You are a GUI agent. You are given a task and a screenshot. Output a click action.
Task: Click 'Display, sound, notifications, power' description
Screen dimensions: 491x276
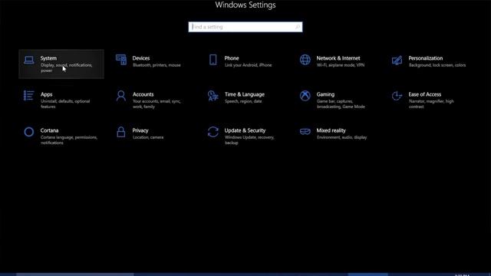(x=67, y=68)
